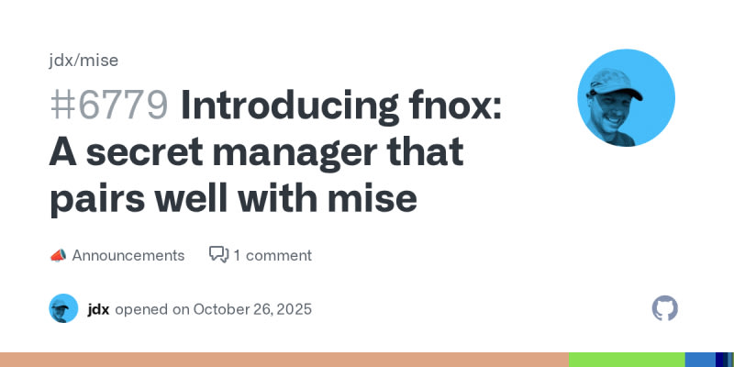Click the orange language bar segment
This screenshot has width=734, height=367.
[x=284, y=360]
